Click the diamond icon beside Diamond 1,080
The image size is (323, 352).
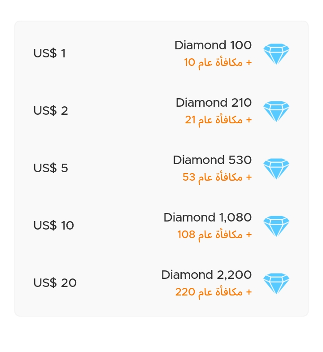coord(276,226)
